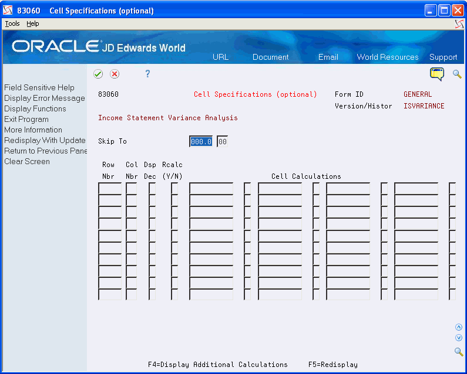Open the yellow speech bubble messages icon
The height and width of the screenshot is (374, 467).
436,74
